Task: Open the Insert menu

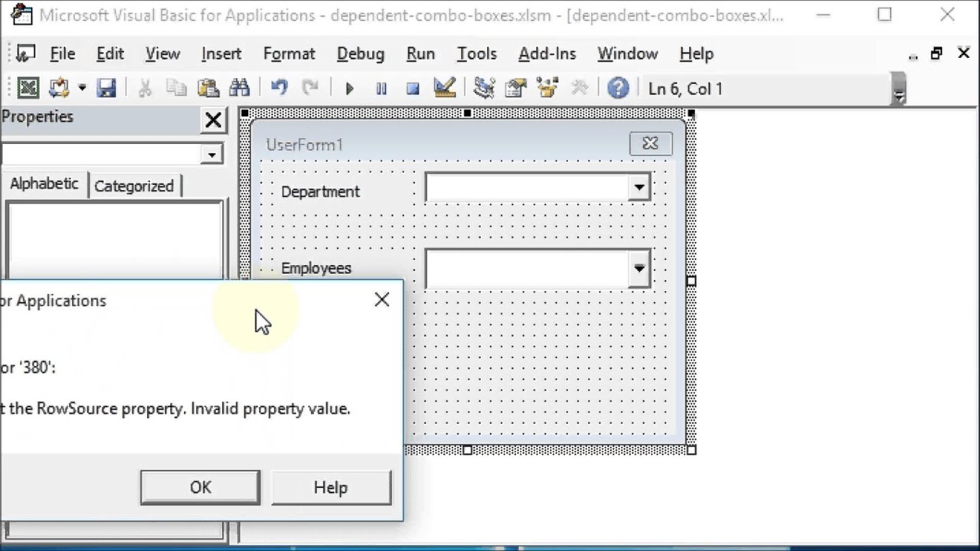Action: [x=221, y=54]
